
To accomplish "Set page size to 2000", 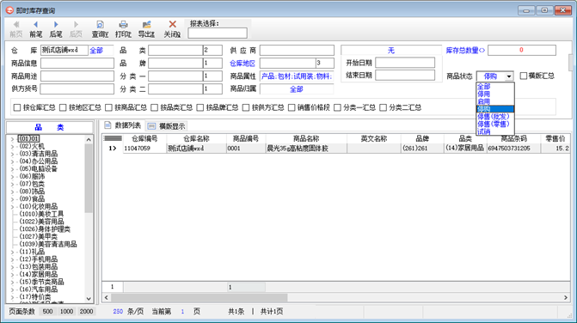I will [87, 311].
